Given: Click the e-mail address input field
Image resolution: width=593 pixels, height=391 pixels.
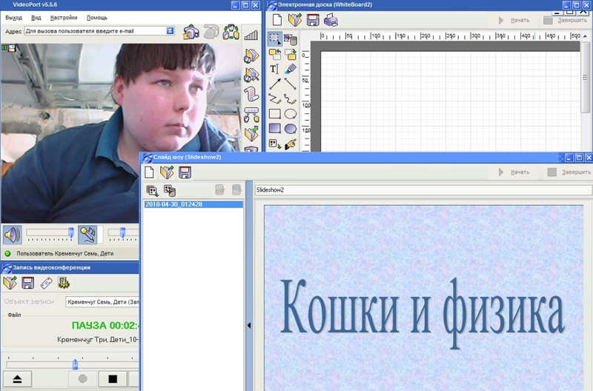Looking at the screenshot, I should click(x=96, y=31).
